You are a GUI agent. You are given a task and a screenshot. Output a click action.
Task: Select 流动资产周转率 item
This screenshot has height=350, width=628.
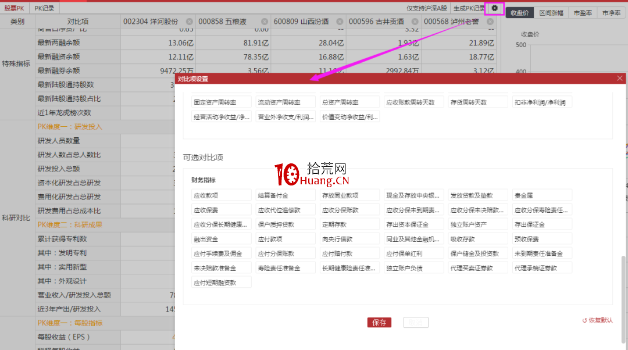coord(286,102)
